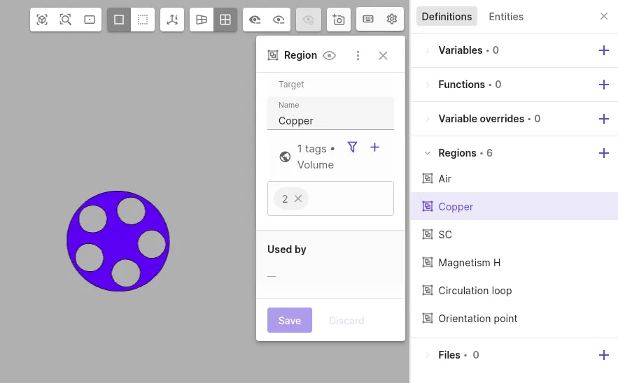Click the "1 tags • Volume" text
Image resolution: width=618 pixels, height=383 pixels.
click(316, 157)
